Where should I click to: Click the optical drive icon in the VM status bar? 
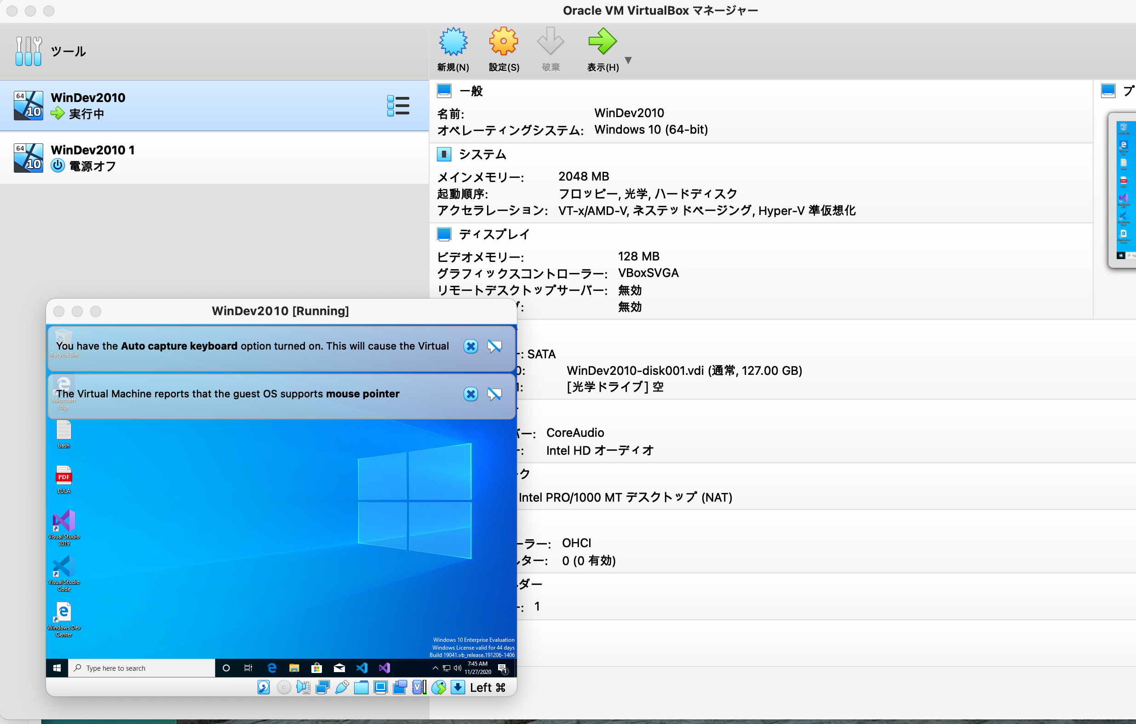[x=283, y=687]
